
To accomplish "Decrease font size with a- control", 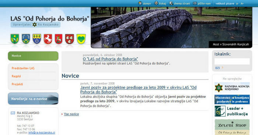I will [x=237, y=4].
